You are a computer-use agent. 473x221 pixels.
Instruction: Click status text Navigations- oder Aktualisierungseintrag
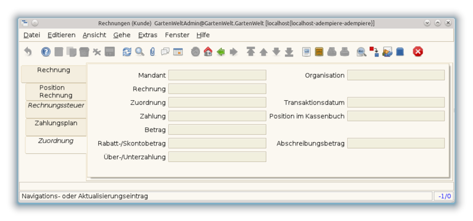pos(85,196)
